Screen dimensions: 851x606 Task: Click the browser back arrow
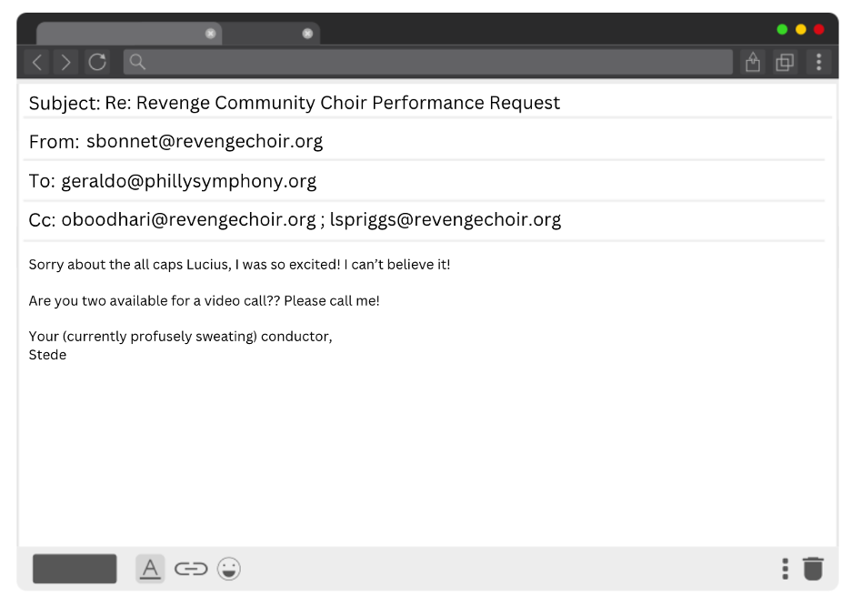pyautogui.click(x=37, y=62)
